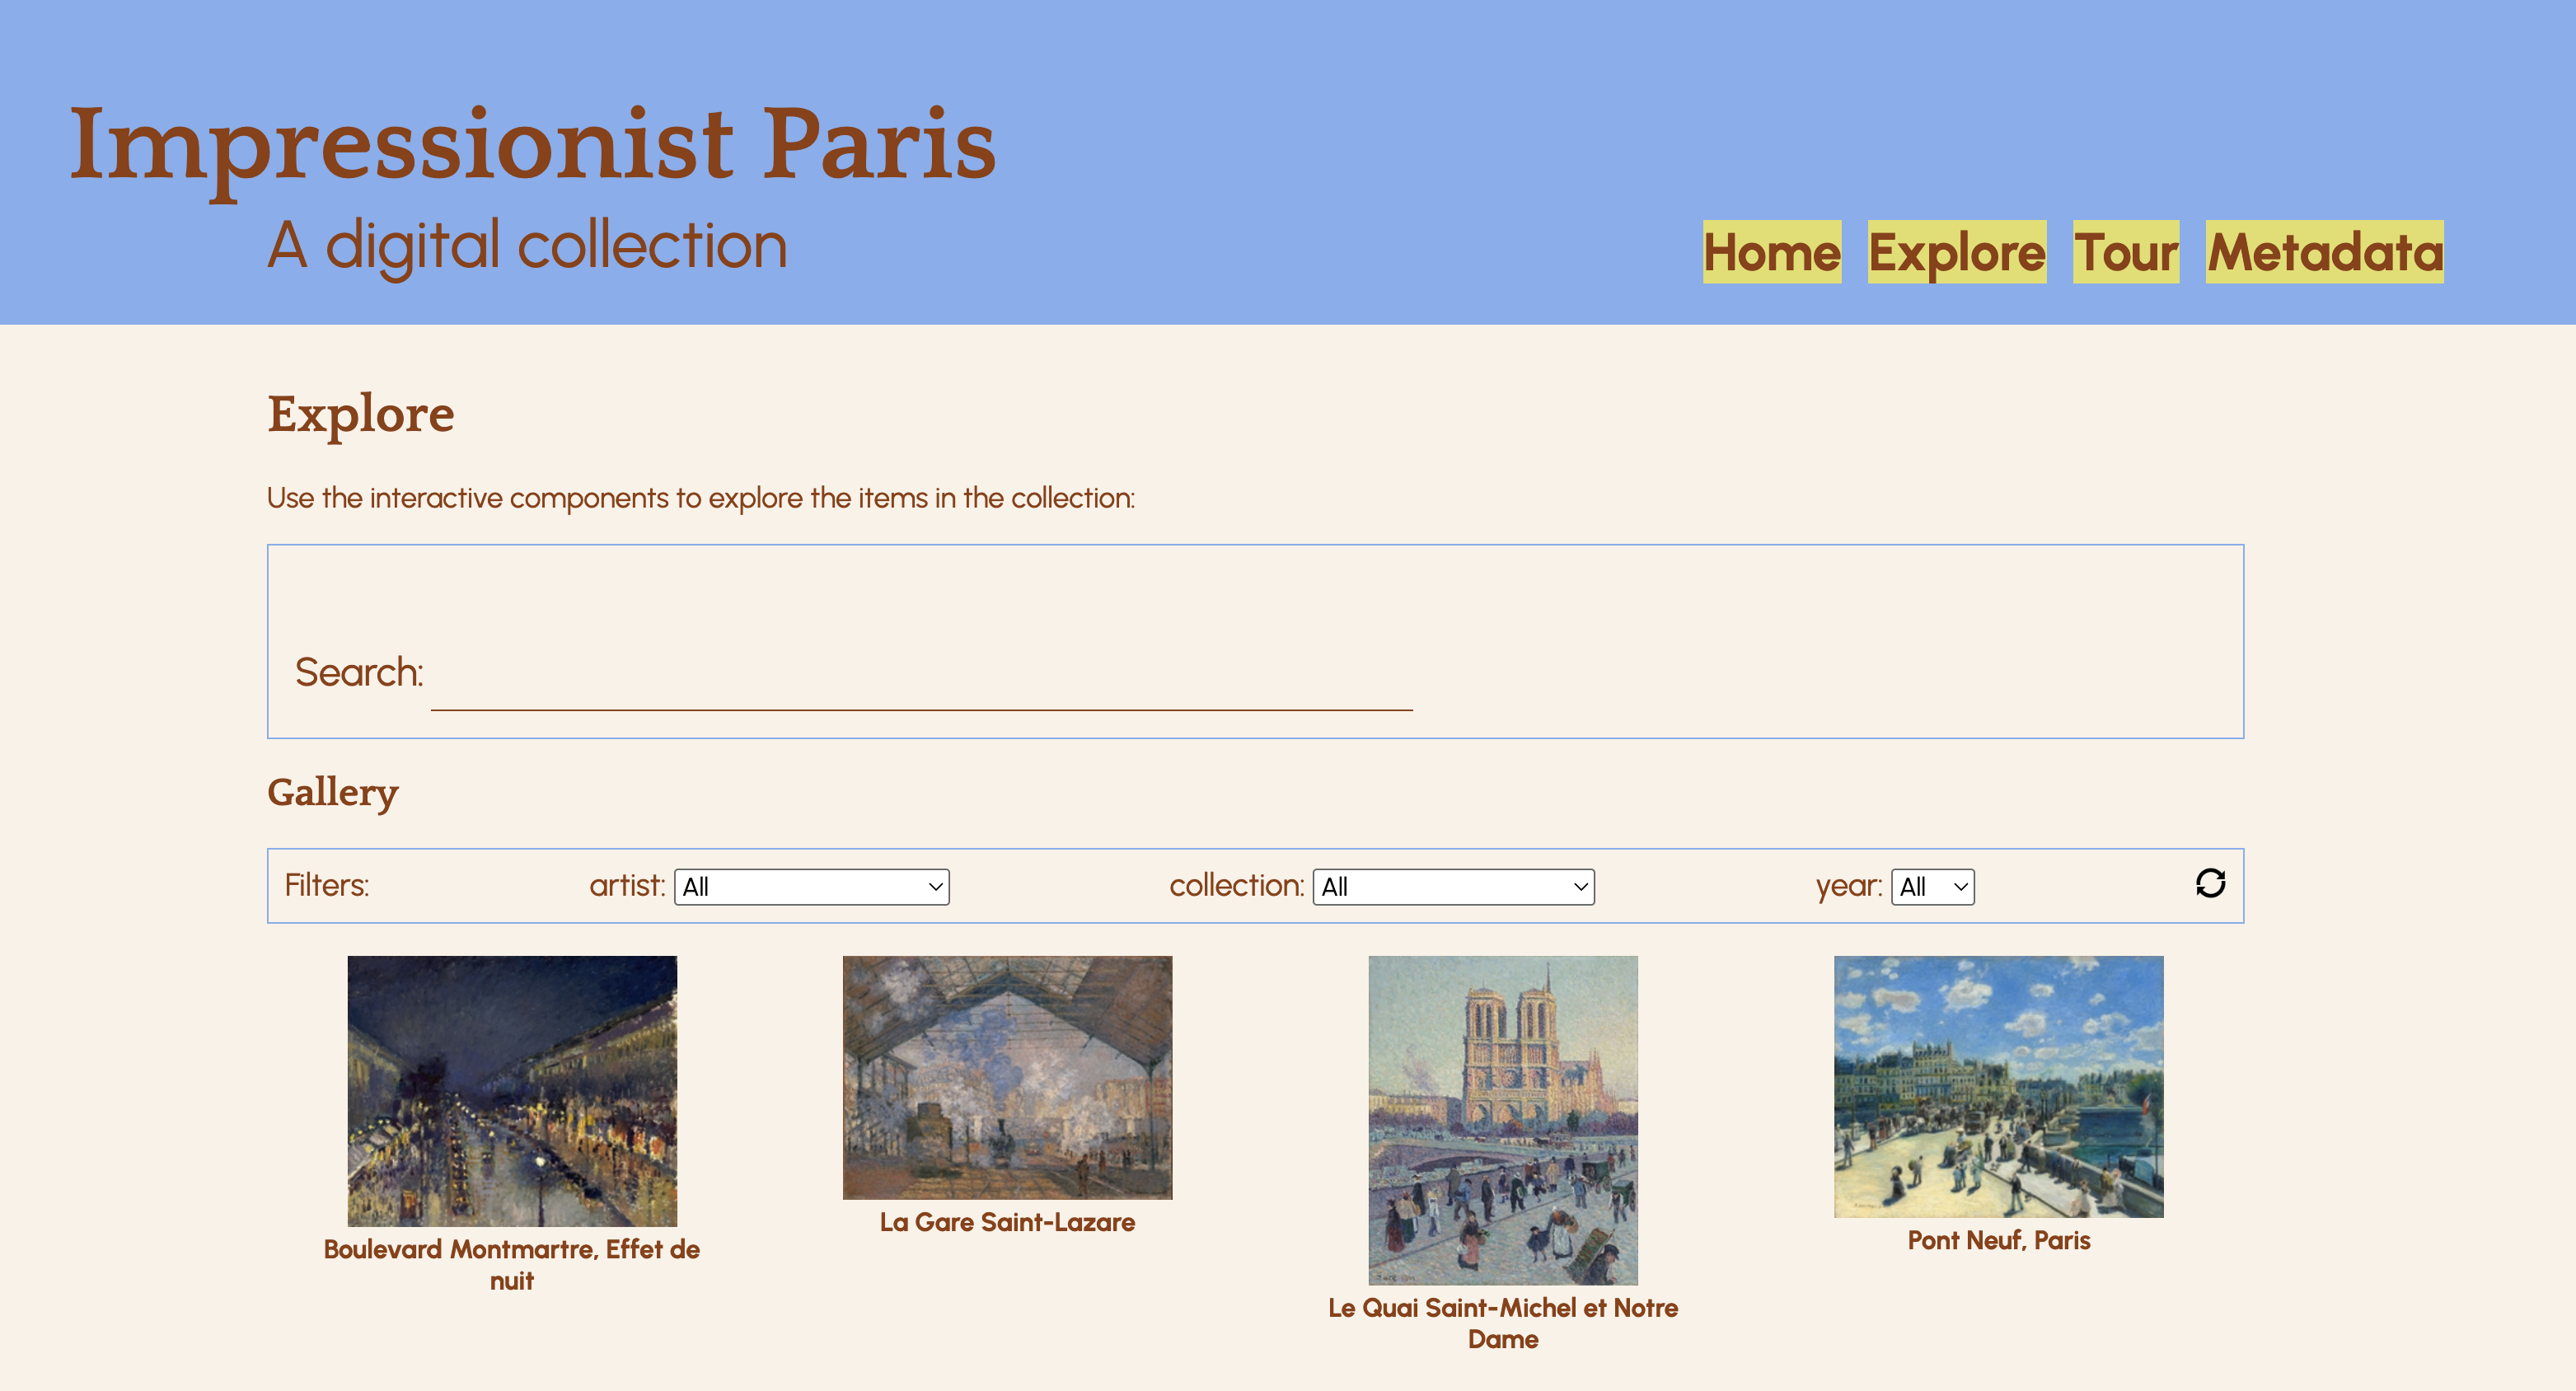Open the collection filter dropdown

(x=1452, y=886)
